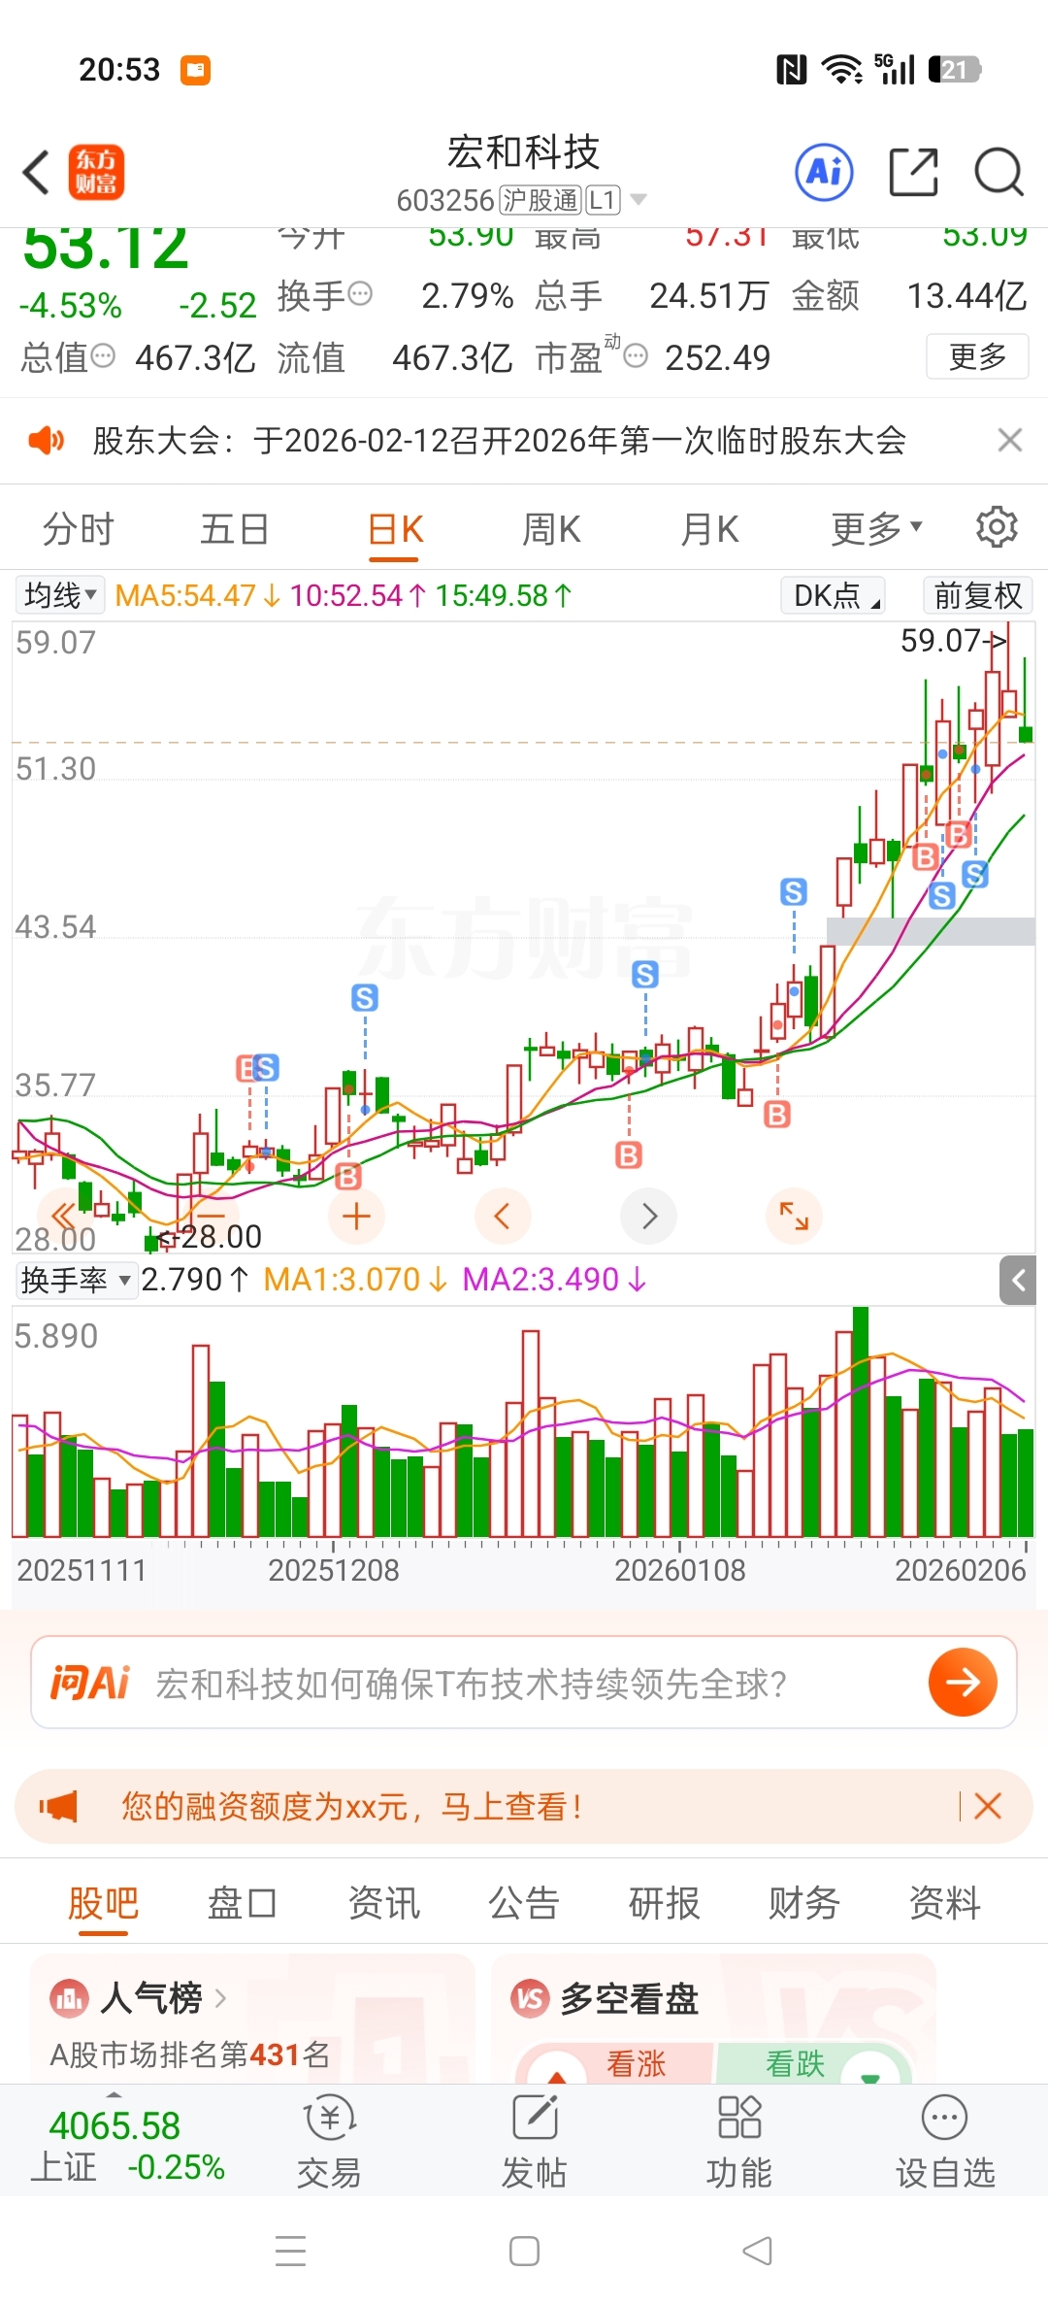This screenshot has height=2305, width=1048.
Task: Switch to the 月K chart tab
Action: pos(709,529)
